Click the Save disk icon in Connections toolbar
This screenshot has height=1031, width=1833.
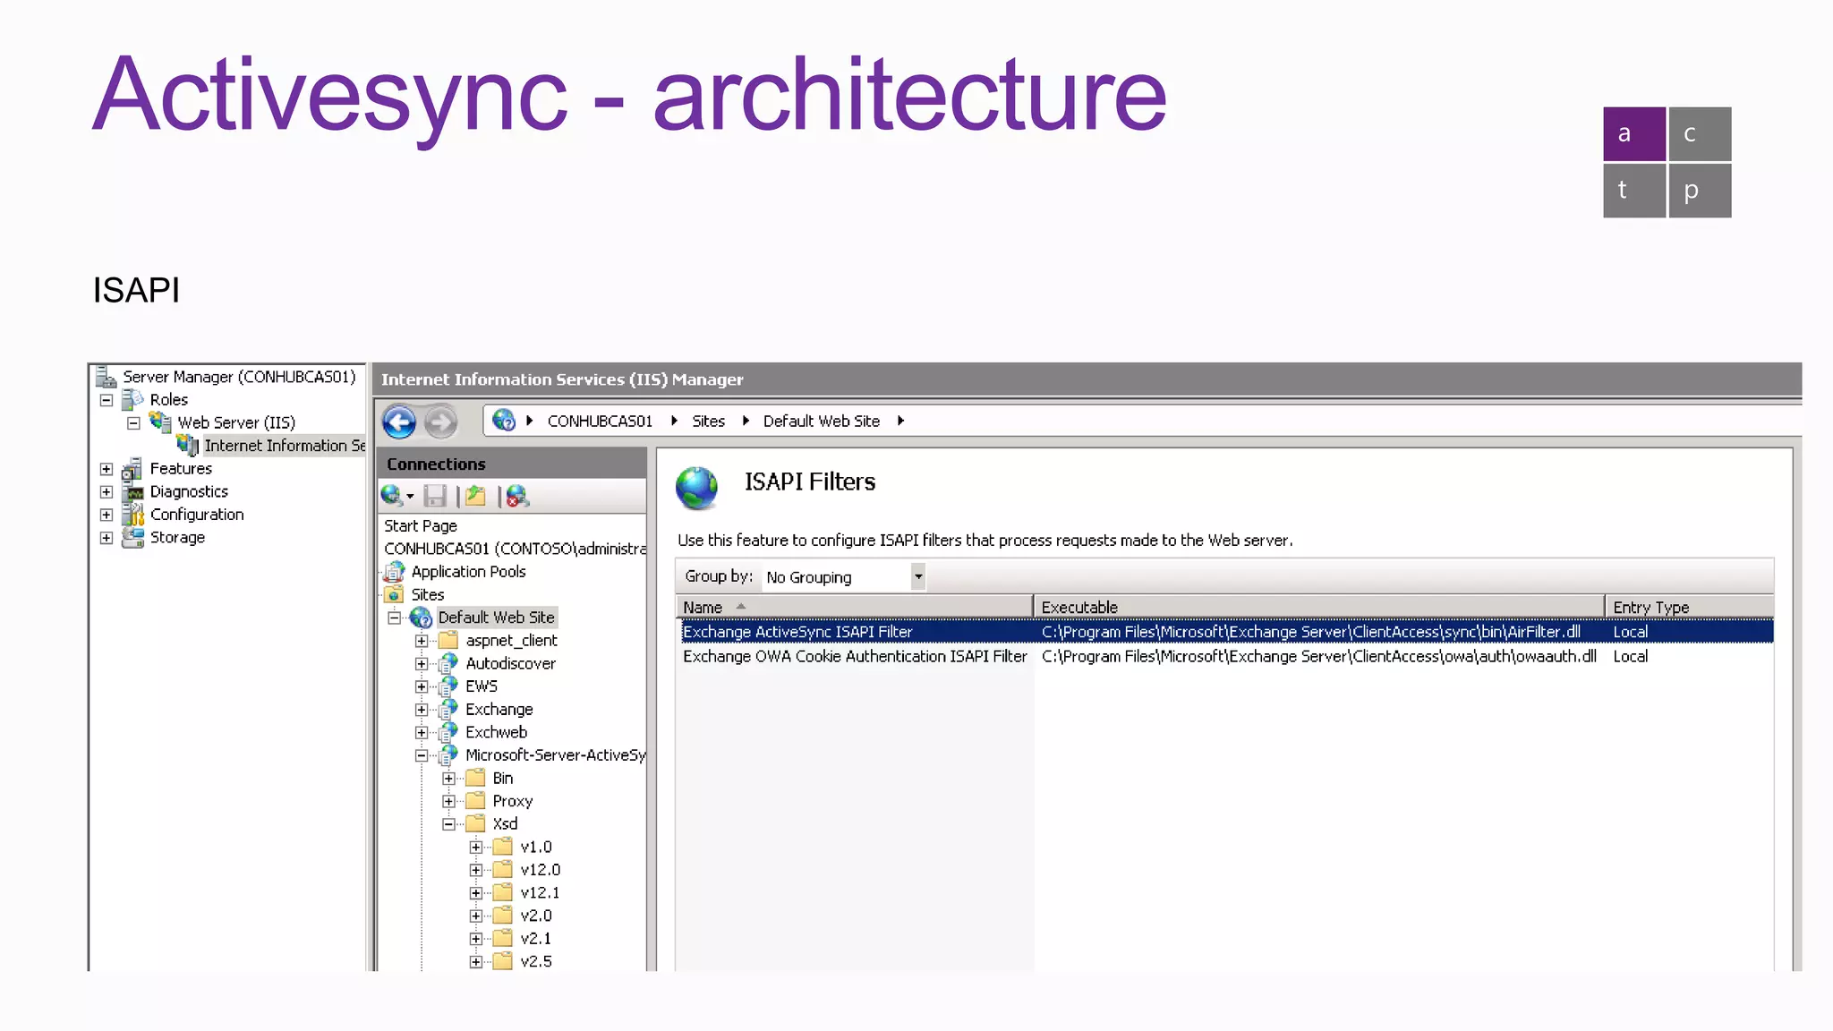[x=435, y=496]
